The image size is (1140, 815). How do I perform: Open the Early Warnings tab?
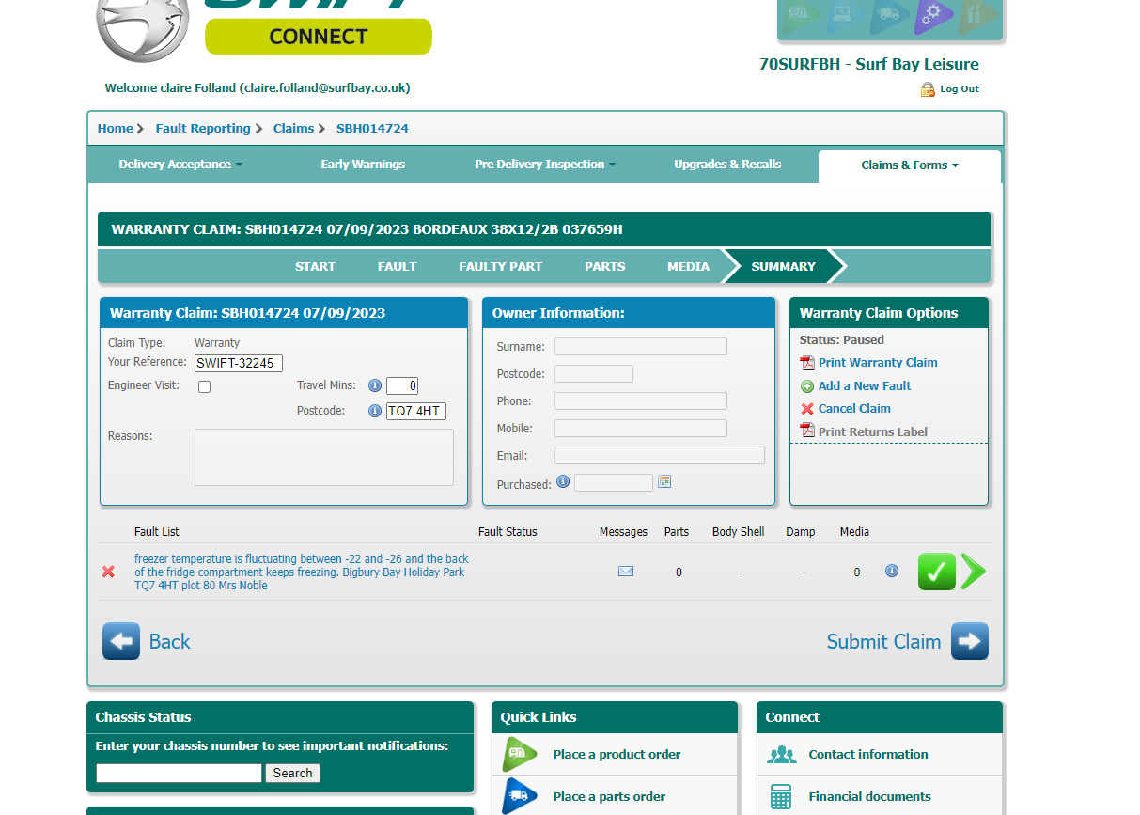tap(363, 165)
